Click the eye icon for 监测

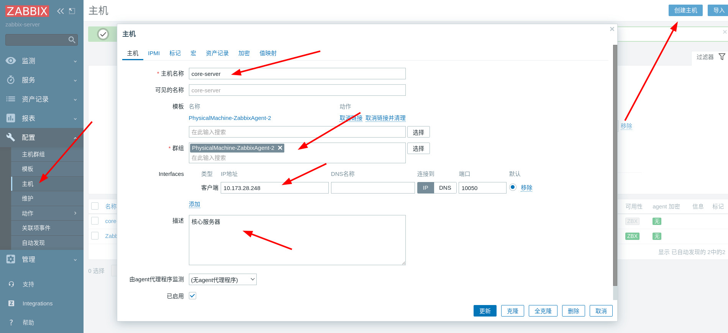pos(11,61)
